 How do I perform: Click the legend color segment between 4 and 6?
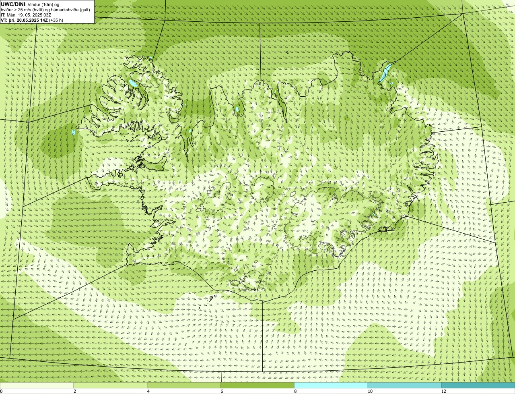tap(184, 385)
